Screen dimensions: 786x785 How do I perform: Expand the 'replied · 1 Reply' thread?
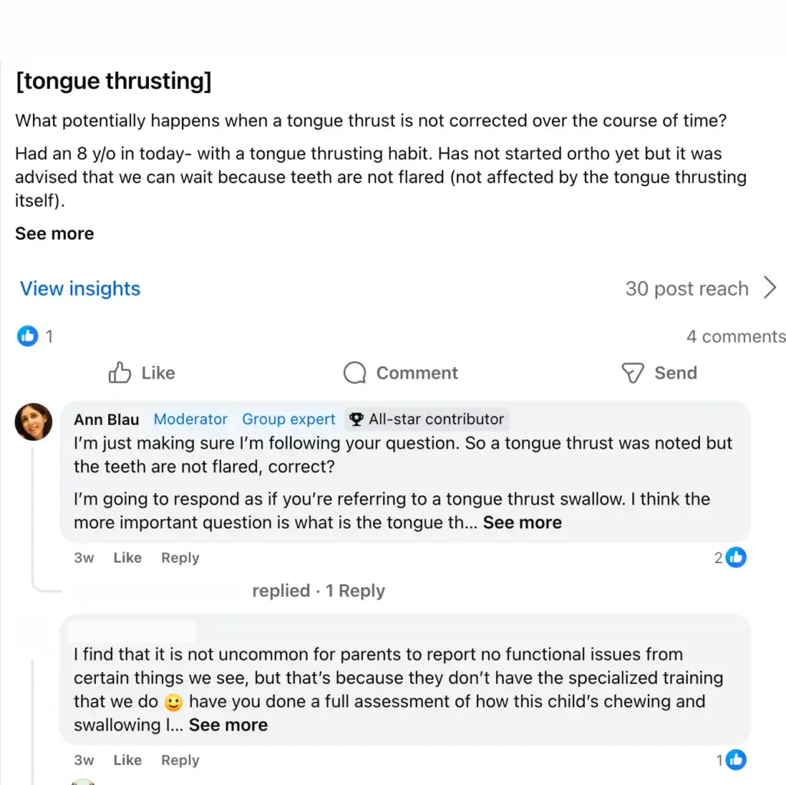pos(319,591)
